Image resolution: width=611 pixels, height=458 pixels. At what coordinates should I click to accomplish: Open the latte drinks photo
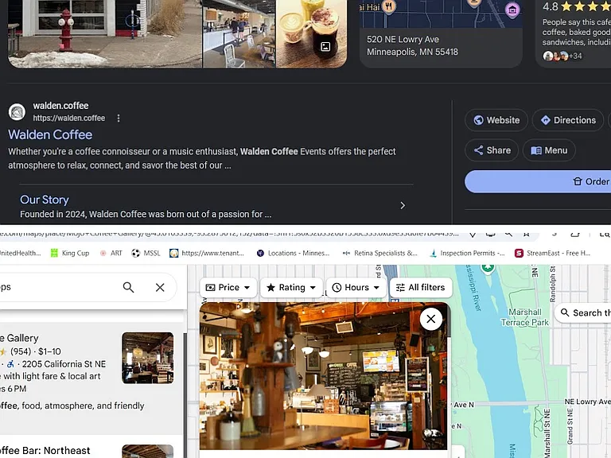pos(311,34)
